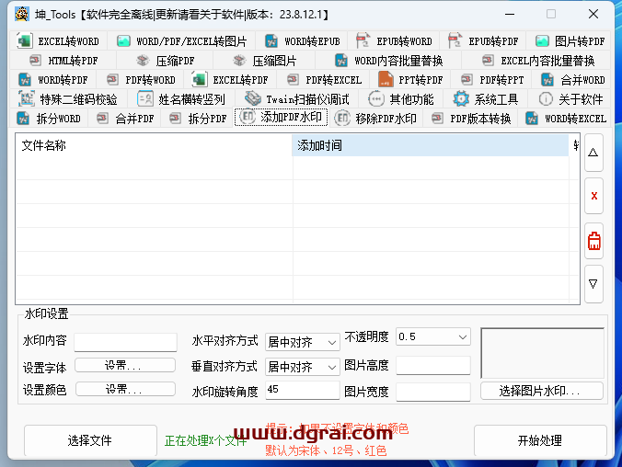This screenshot has width=622, height=467.
Task: Click the 开始处理 button
Action: (540, 440)
